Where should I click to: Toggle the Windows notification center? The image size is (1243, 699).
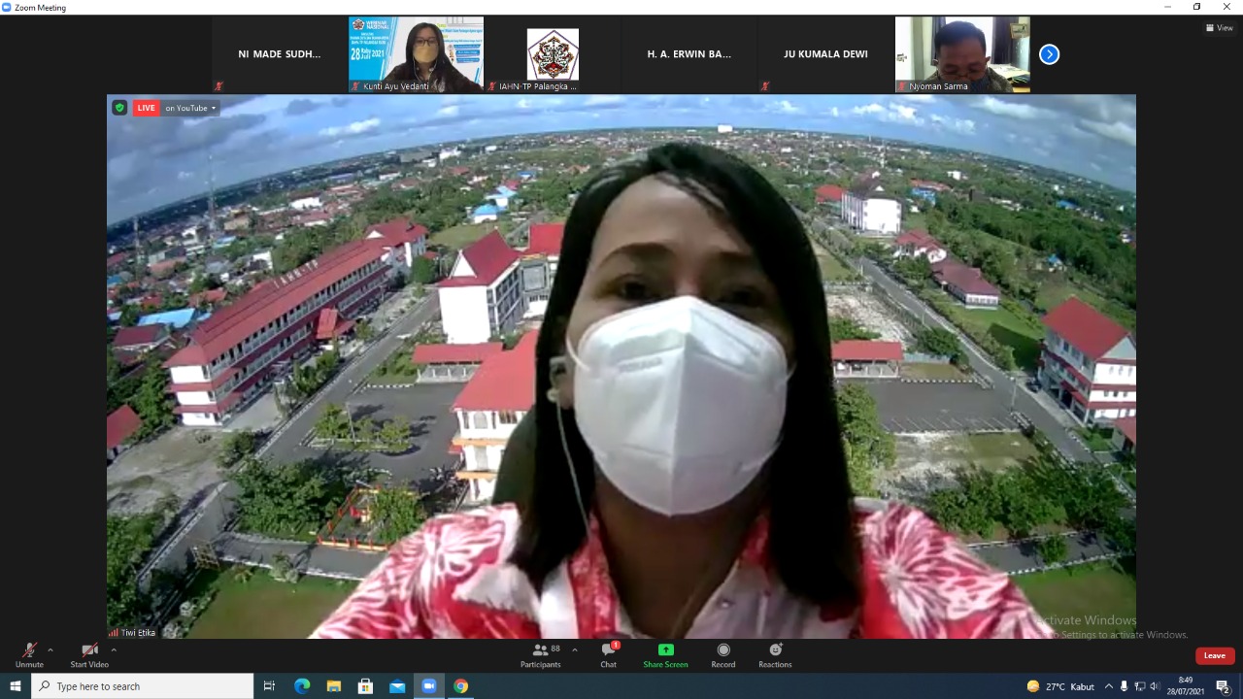pos(1223,686)
